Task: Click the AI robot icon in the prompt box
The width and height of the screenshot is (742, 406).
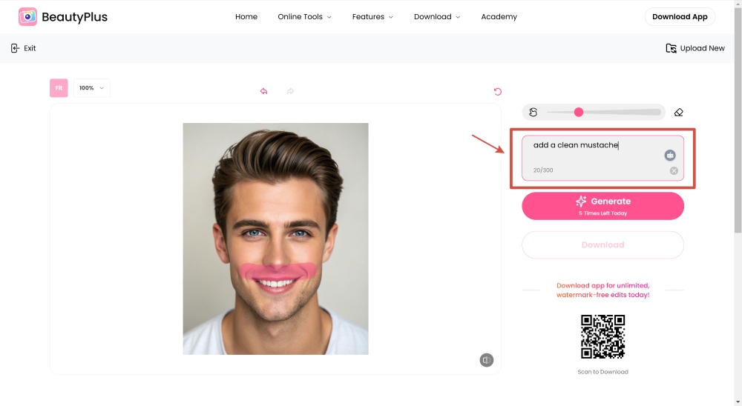Action: [x=670, y=155]
